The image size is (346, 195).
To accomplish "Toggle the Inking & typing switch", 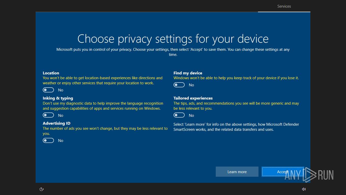I will (48, 115).
